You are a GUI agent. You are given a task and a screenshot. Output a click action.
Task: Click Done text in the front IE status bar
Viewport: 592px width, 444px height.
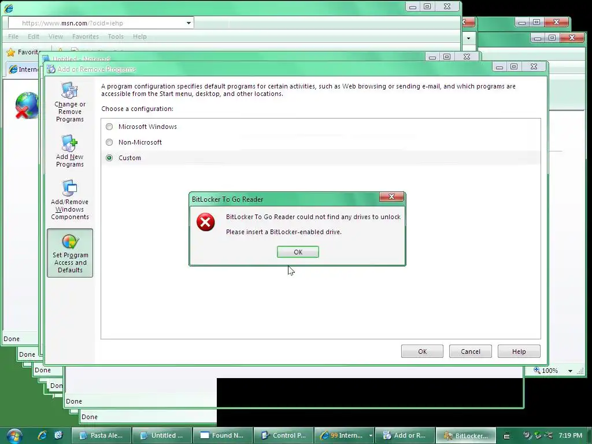click(x=12, y=339)
